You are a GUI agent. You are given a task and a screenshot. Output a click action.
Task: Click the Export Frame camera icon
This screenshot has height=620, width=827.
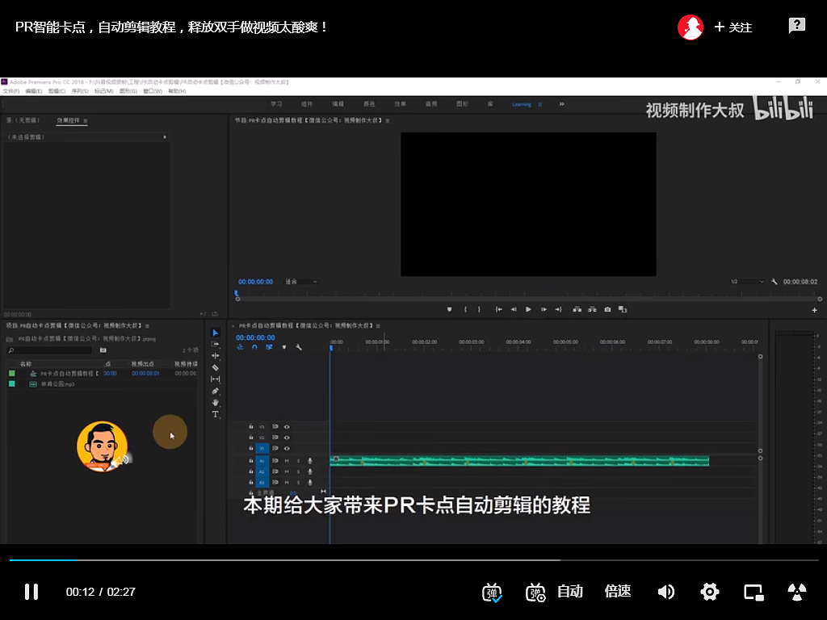[607, 309]
